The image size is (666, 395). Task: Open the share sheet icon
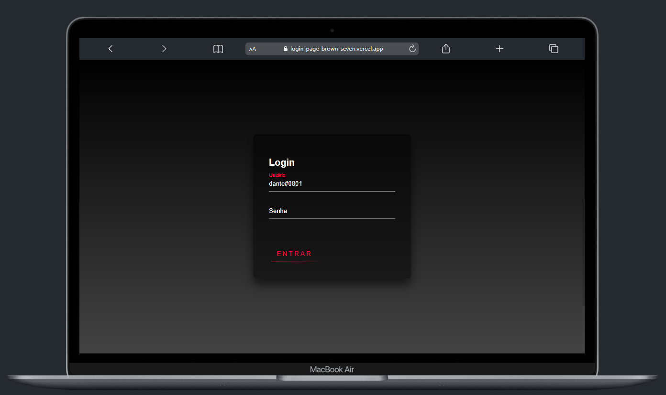[446, 49]
